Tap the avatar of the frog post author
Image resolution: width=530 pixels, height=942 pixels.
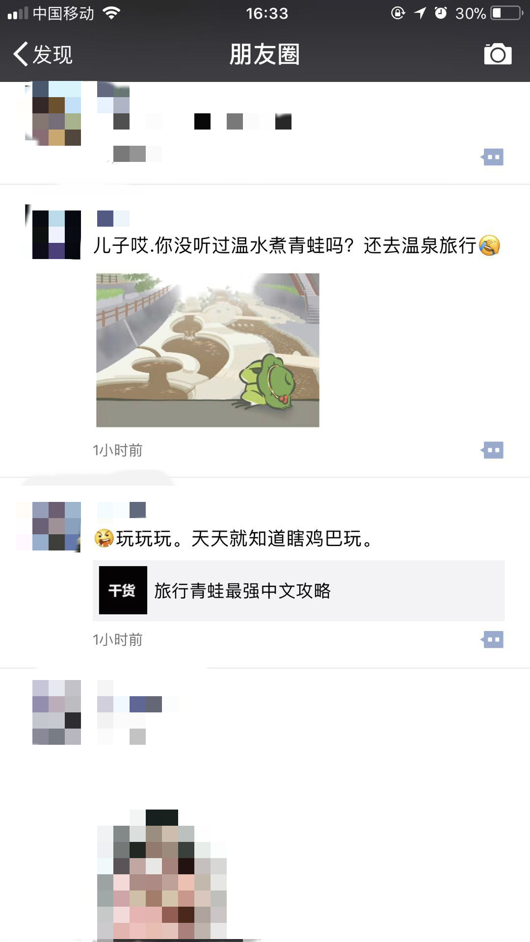pos(56,235)
